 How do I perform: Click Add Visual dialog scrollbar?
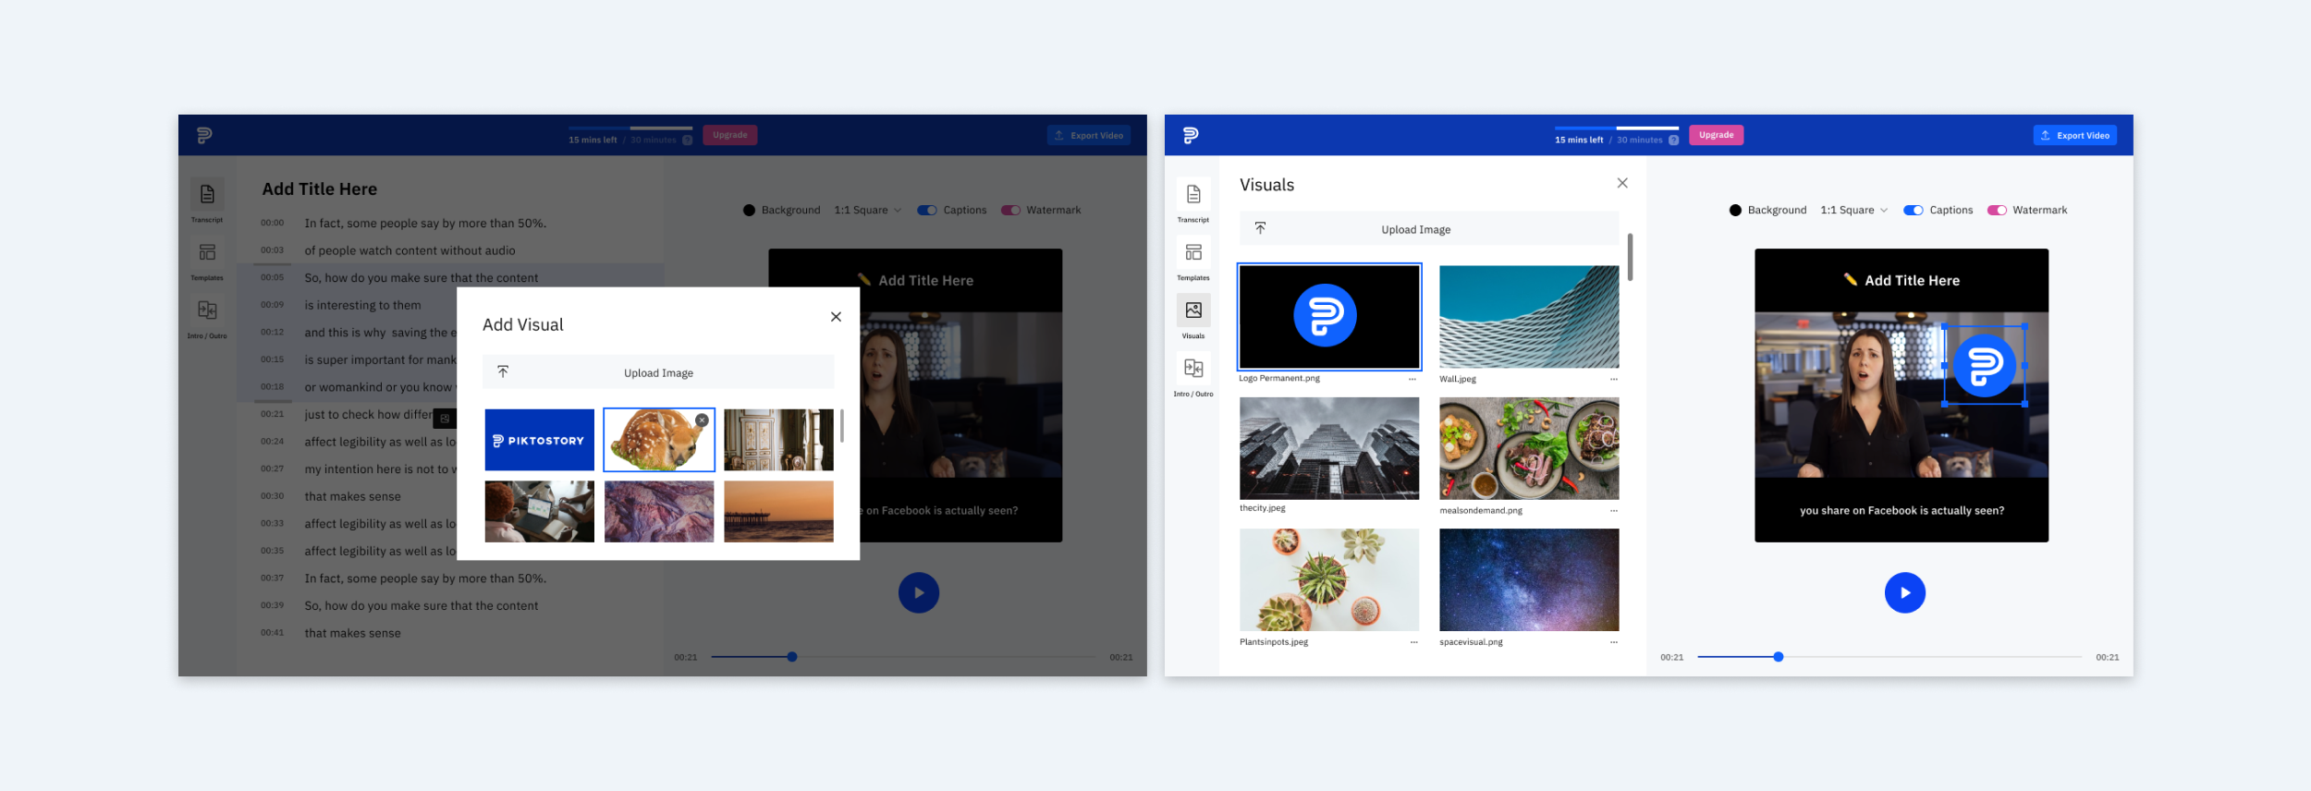841,426
